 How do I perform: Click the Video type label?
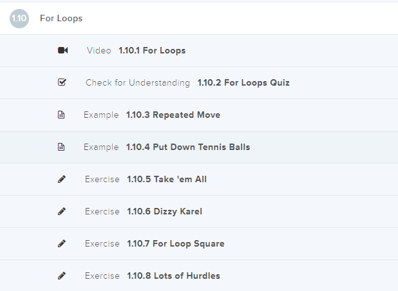[99, 50]
